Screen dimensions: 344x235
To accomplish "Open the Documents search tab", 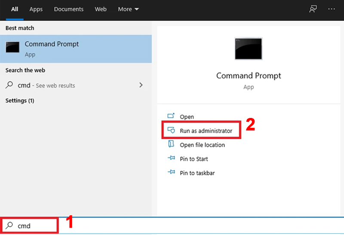I will coord(69,9).
